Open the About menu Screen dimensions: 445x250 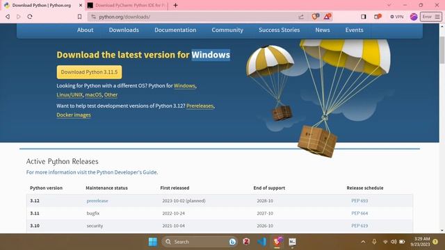85,30
